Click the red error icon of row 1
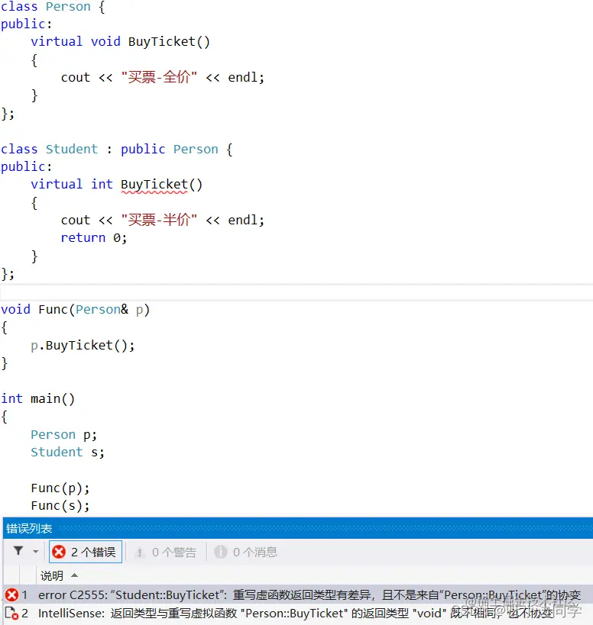This screenshot has width=593, height=625. pyautogui.click(x=11, y=595)
